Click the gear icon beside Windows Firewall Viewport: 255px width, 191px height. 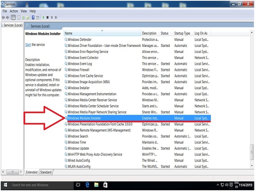coord(66,70)
